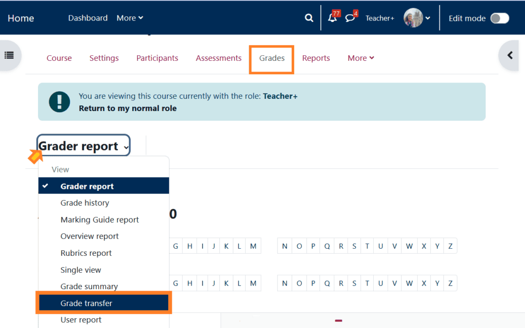This screenshot has height=328, width=525.
Task: Expand the right block drawer arrow
Action: 510,55
